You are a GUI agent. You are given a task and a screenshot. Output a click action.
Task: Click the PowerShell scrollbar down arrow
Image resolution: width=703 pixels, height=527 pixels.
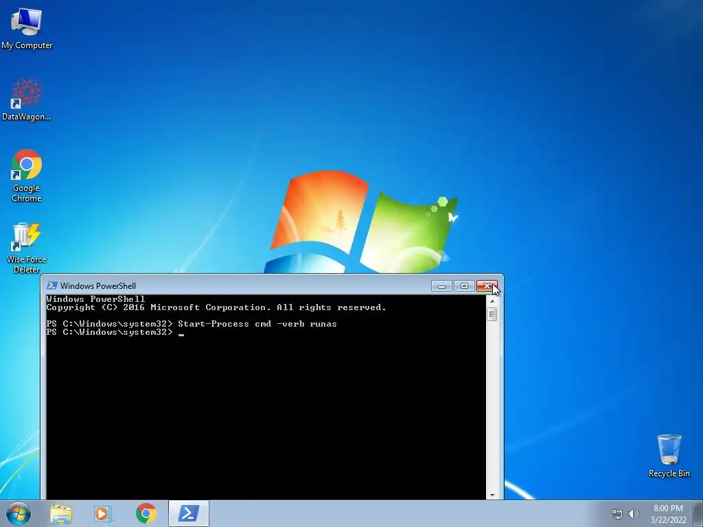(492, 495)
